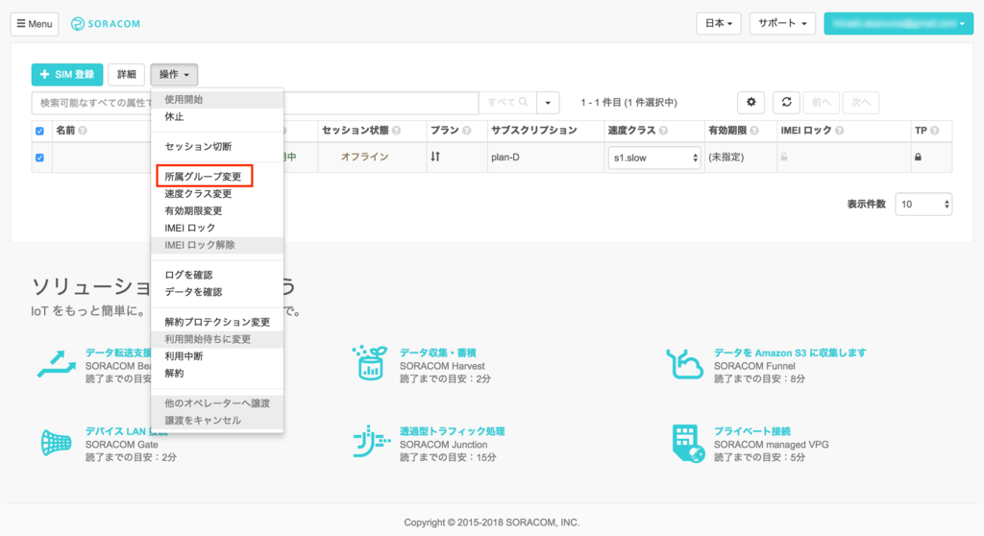Choose データを確認 from the menu
984x536 pixels.
pyautogui.click(x=216, y=292)
